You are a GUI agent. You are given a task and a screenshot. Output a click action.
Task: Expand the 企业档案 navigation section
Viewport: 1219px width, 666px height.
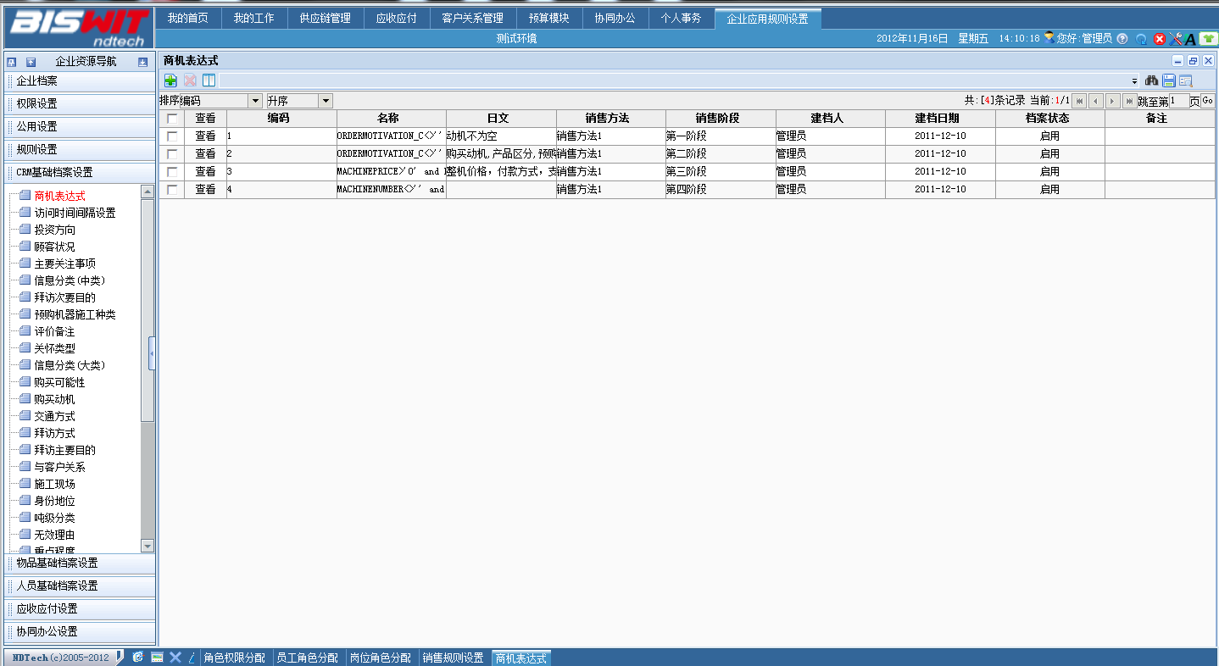[80, 81]
